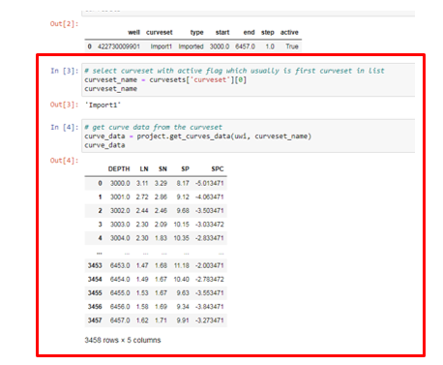The width and height of the screenshot is (443, 365).
Task: Select the In [3]: prompt label
Action: pos(64,71)
